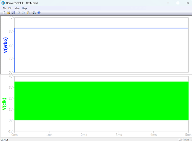Viewport: 192px width, 141px height.
Task: Select the V(vrbo) trace label
Action: point(5,45)
